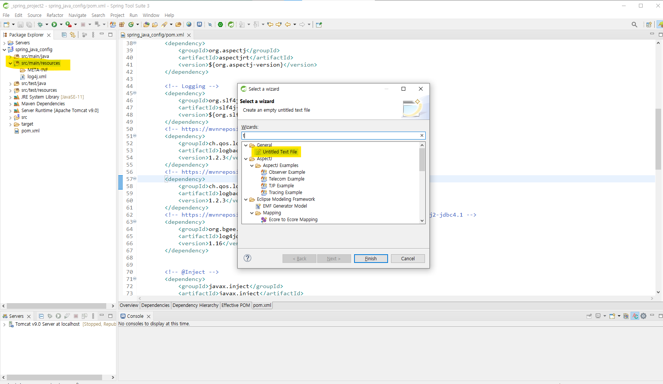Close the spring_java_config/pom.xml editor tab
The image size is (663, 384).
189,35
